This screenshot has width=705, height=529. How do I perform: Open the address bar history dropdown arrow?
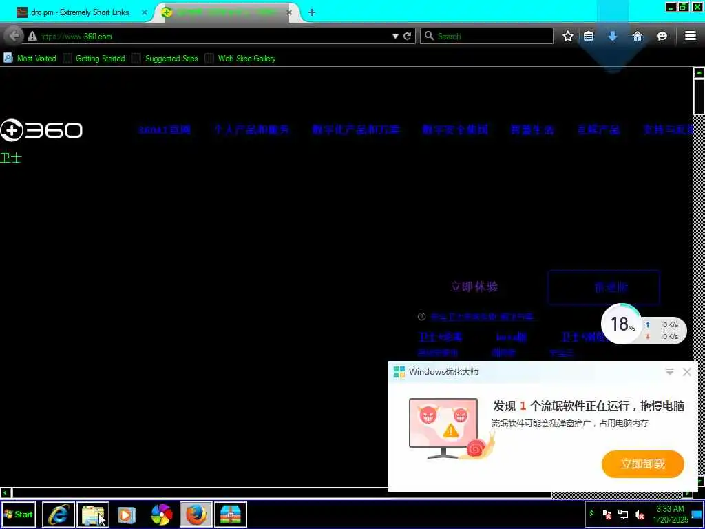click(x=395, y=36)
